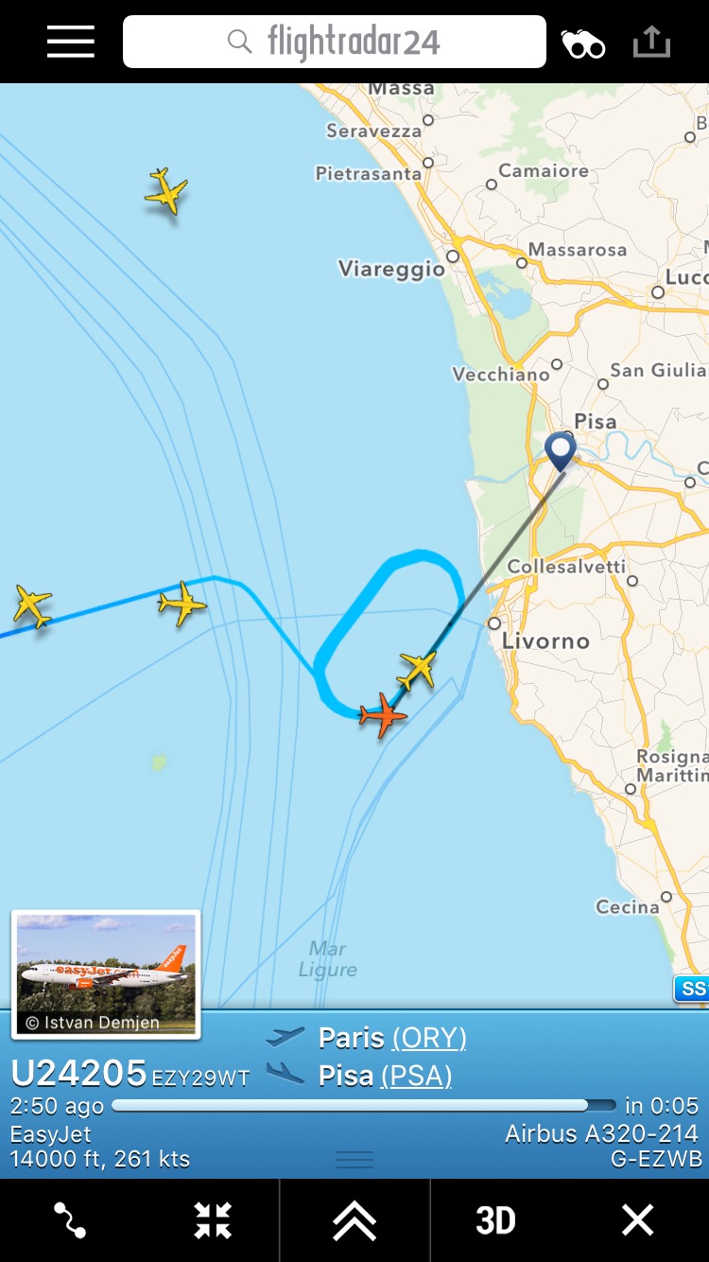Toggle follow aircraft centering icon
The width and height of the screenshot is (709, 1262).
(213, 1220)
